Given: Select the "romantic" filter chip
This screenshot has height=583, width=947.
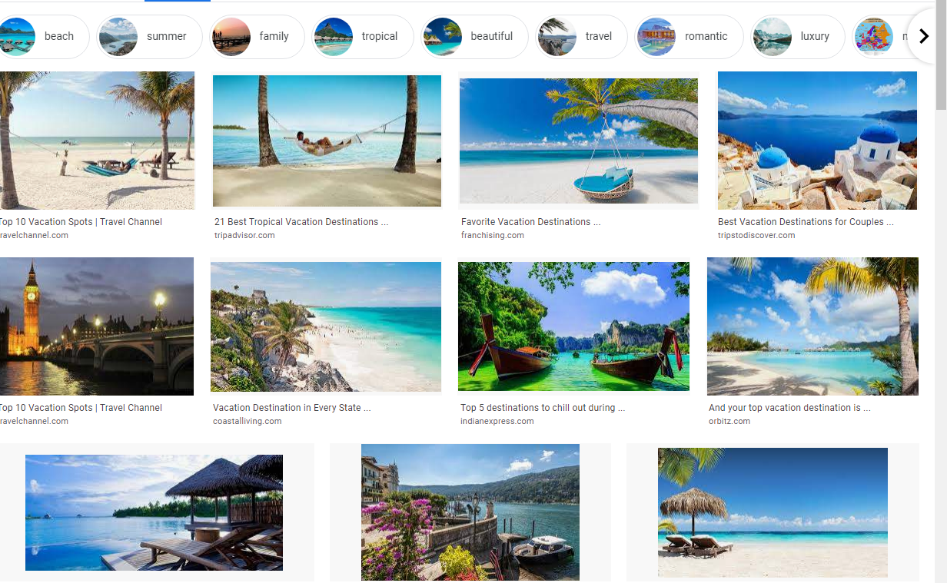Looking at the screenshot, I should [689, 36].
